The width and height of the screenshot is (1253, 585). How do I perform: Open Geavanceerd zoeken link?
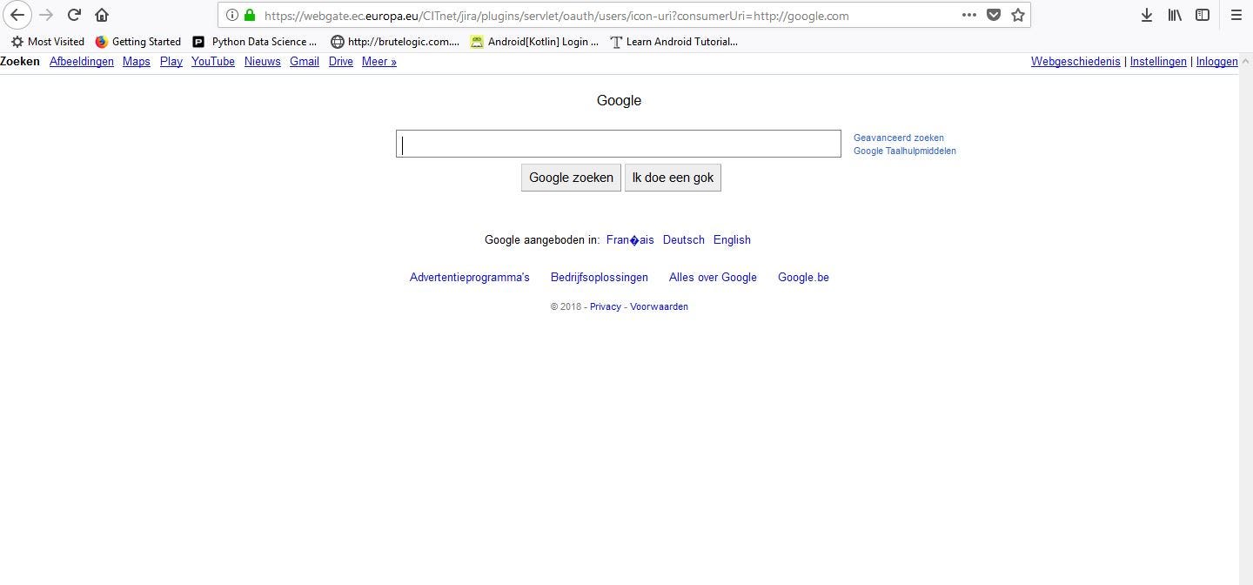coord(899,138)
